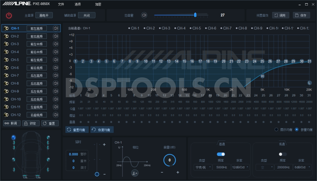The height and width of the screenshot is (181, 317).
Task: Mute channel CH-2 speaker icon
Action: (55, 36)
